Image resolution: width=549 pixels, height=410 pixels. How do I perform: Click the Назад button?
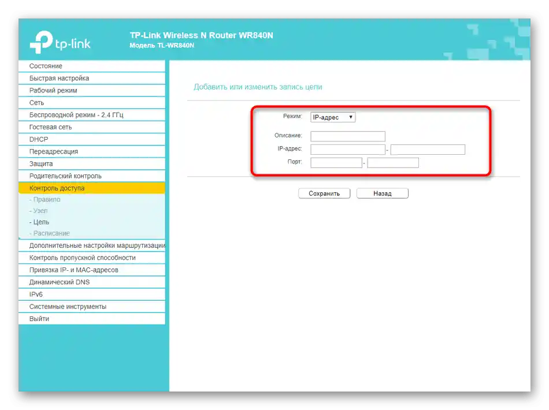(x=383, y=193)
